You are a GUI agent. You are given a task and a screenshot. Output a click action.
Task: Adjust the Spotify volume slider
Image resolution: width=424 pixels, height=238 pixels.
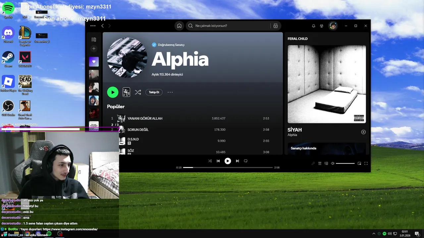click(x=345, y=163)
